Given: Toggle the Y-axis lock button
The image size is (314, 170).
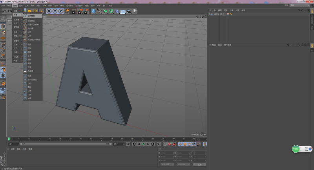Looking at the screenshot, I should click(x=55, y=11).
